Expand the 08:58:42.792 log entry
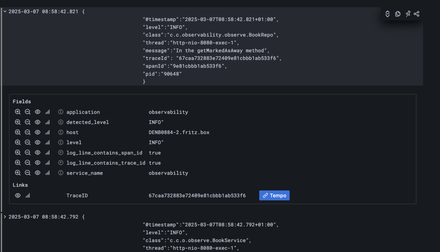The image size is (440, 252). tap(5, 217)
